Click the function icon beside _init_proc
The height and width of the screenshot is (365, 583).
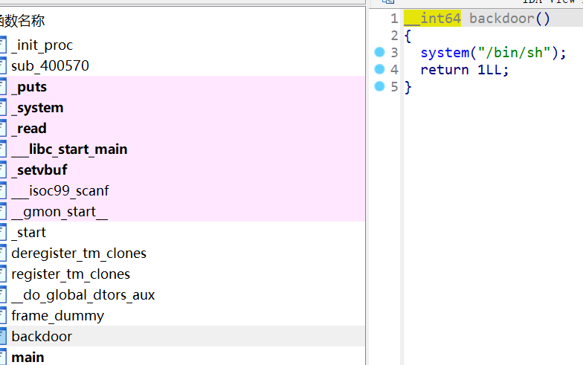click(x=3, y=45)
